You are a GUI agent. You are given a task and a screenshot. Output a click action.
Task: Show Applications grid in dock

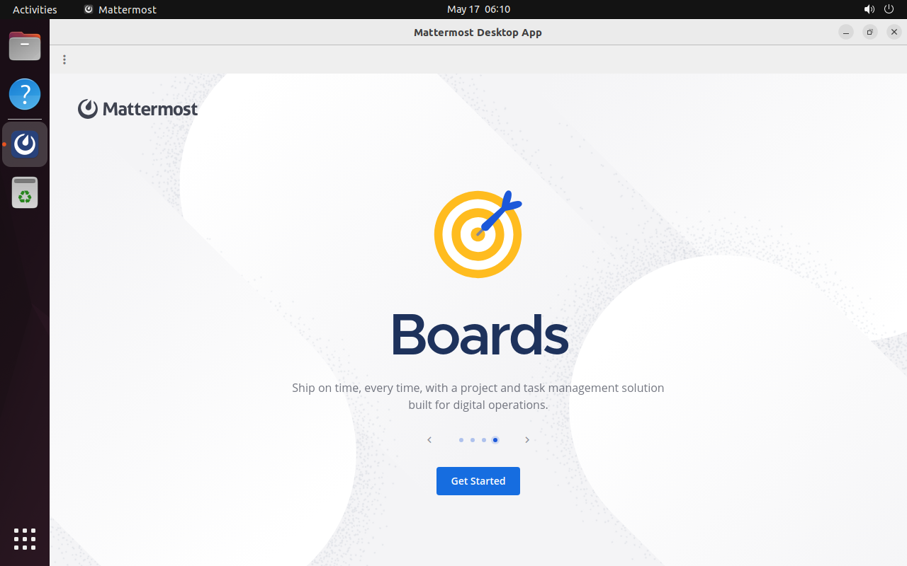pos(25,539)
